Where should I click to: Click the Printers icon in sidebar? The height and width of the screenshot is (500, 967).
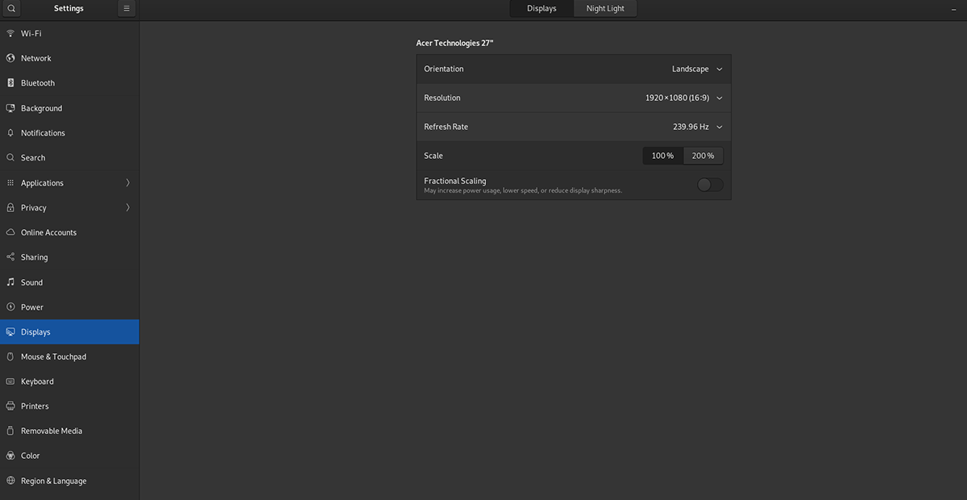pyautogui.click(x=10, y=406)
